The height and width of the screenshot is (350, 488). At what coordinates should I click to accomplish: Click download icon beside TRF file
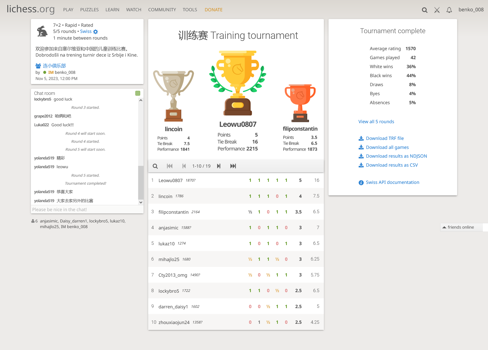[361, 138]
